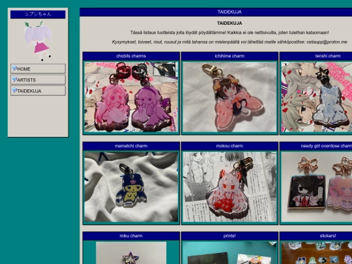The image size is (352, 264).
Task: Open the needy girl overdose charm photo
Action: click(317, 187)
